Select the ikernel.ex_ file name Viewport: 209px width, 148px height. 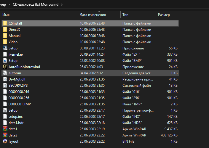17,54
